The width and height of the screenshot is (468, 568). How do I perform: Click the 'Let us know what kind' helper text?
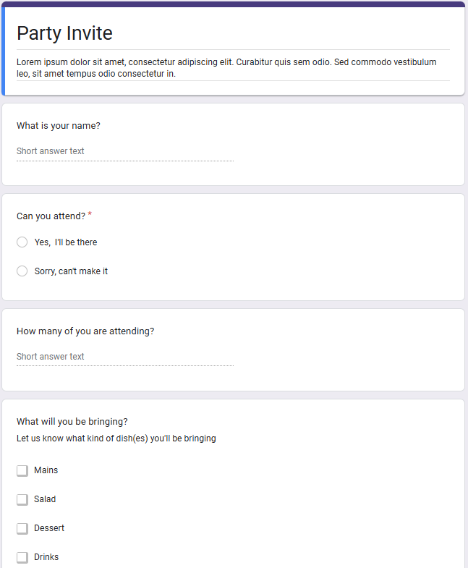pyautogui.click(x=116, y=438)
